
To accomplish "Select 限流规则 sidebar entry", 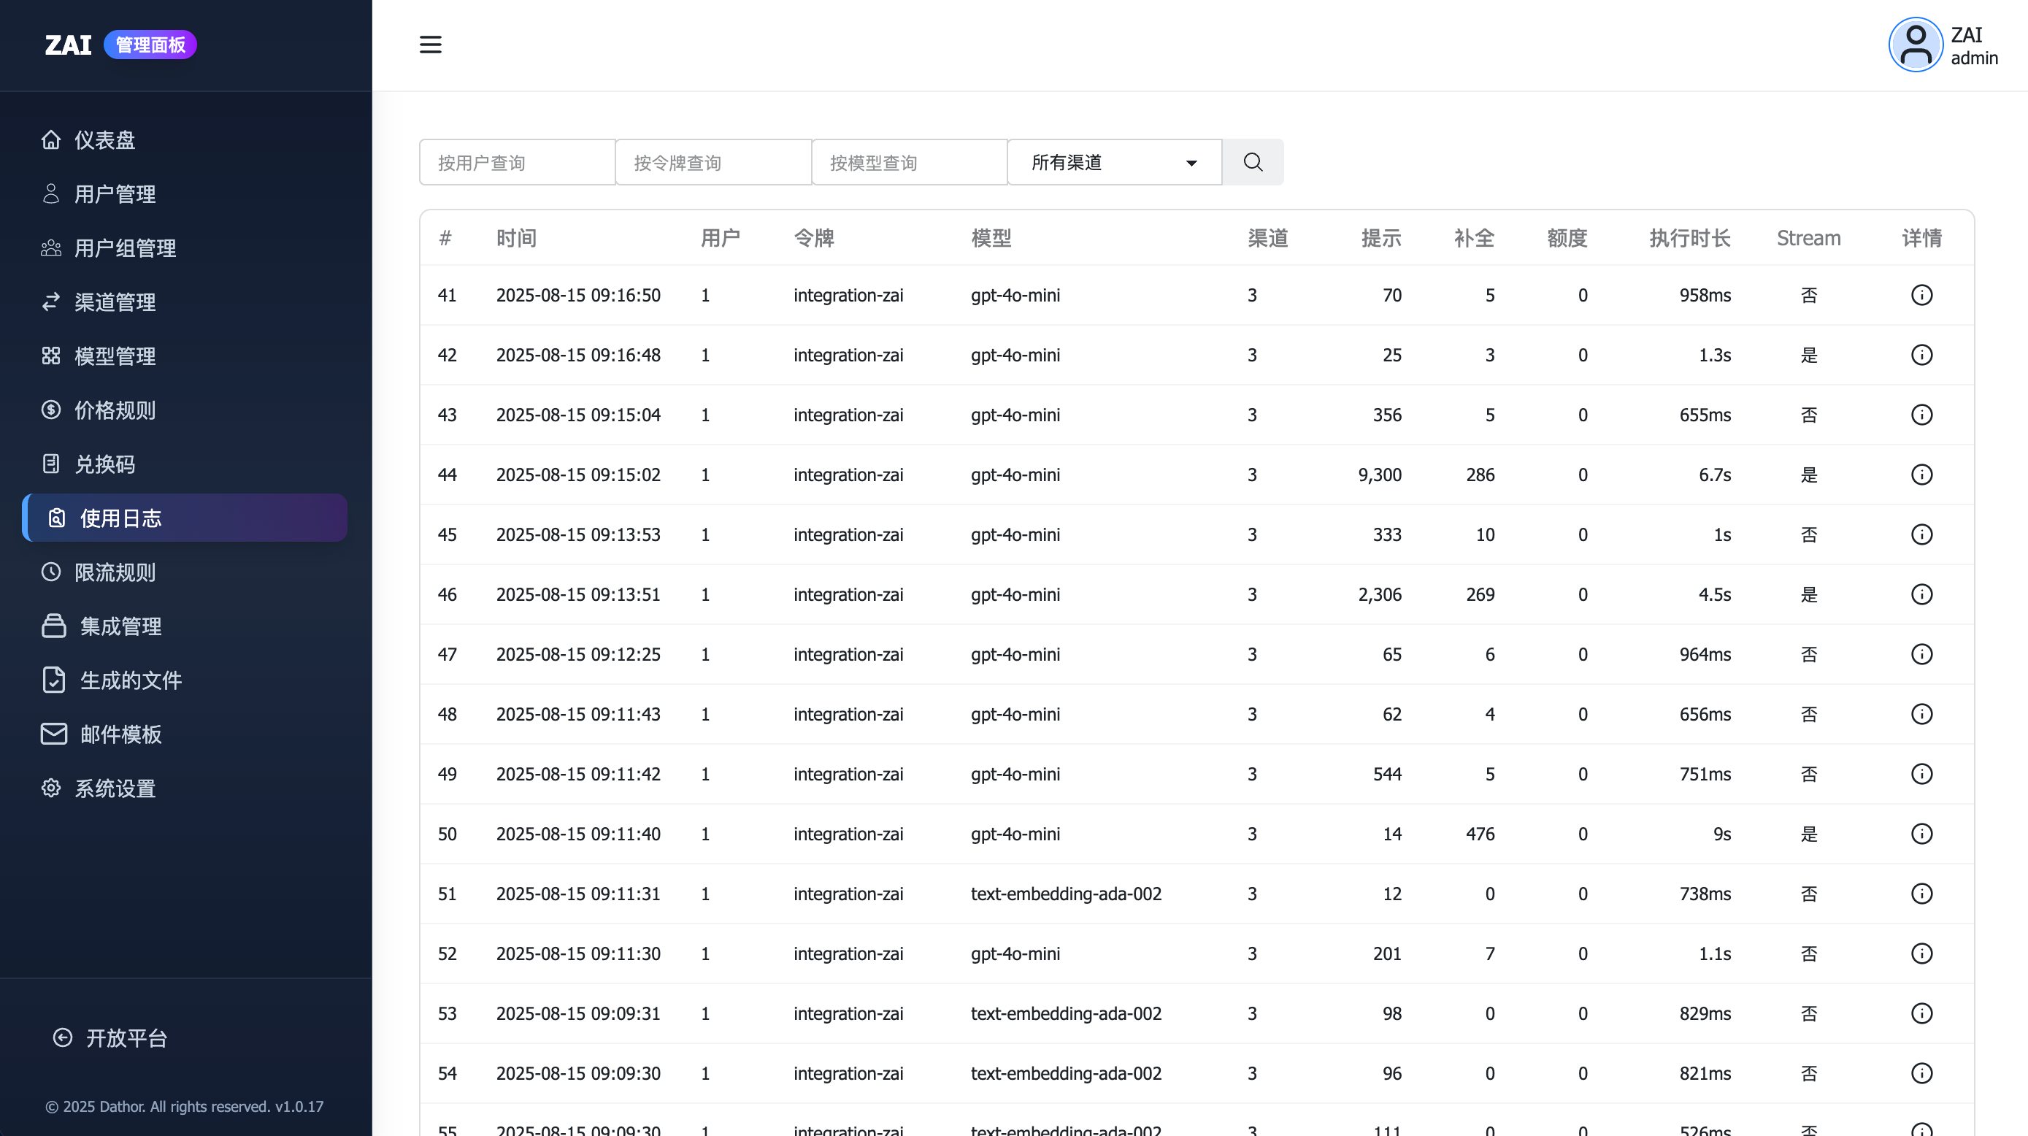I will [x=114, y=572].
